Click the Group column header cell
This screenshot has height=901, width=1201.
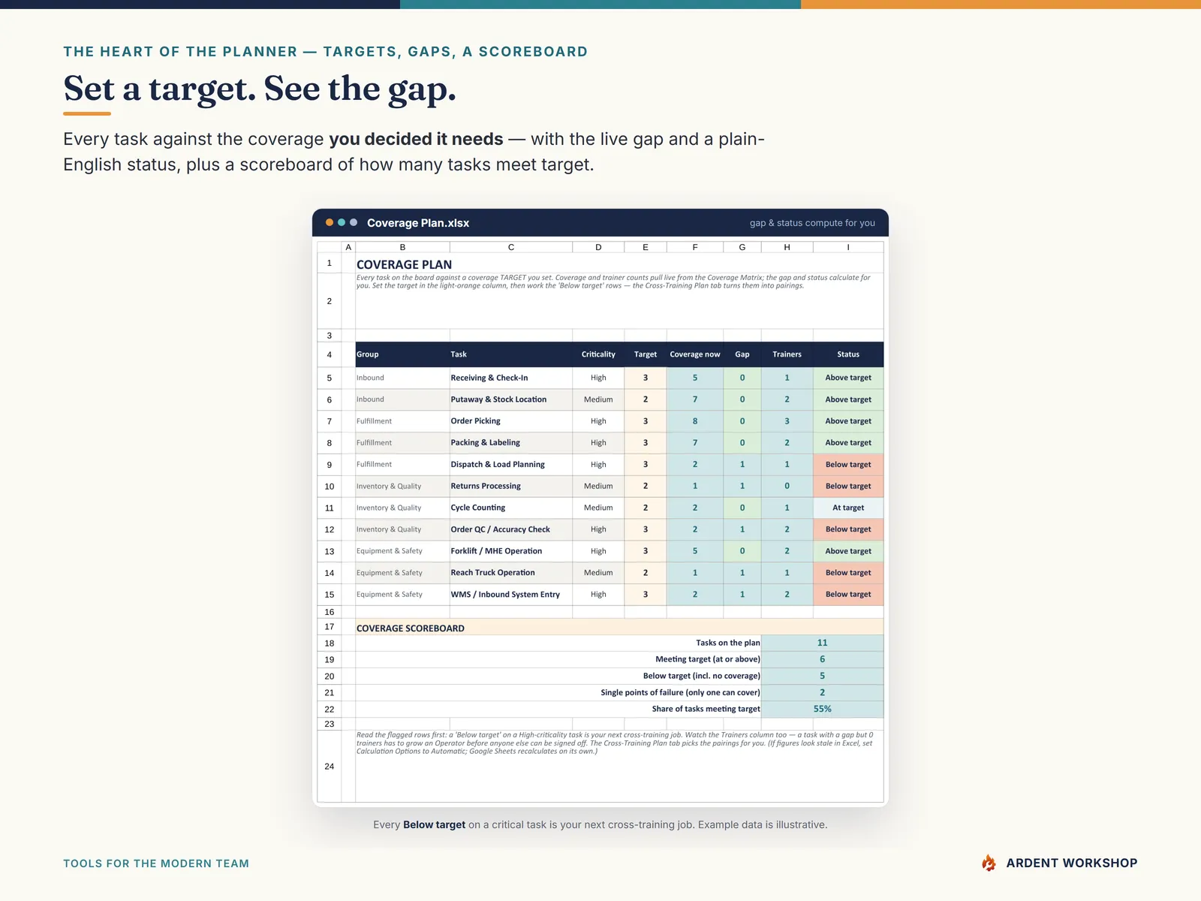pyautogui.click(x=402, y=354)
